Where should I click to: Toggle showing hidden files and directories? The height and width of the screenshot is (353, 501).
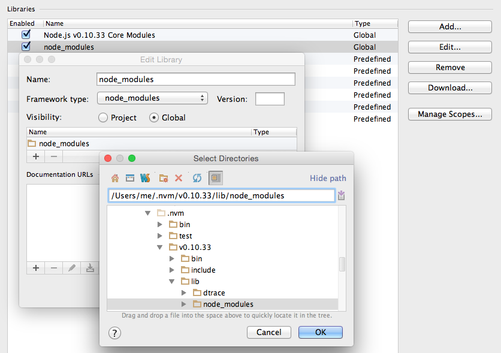(x=215, y=177)
